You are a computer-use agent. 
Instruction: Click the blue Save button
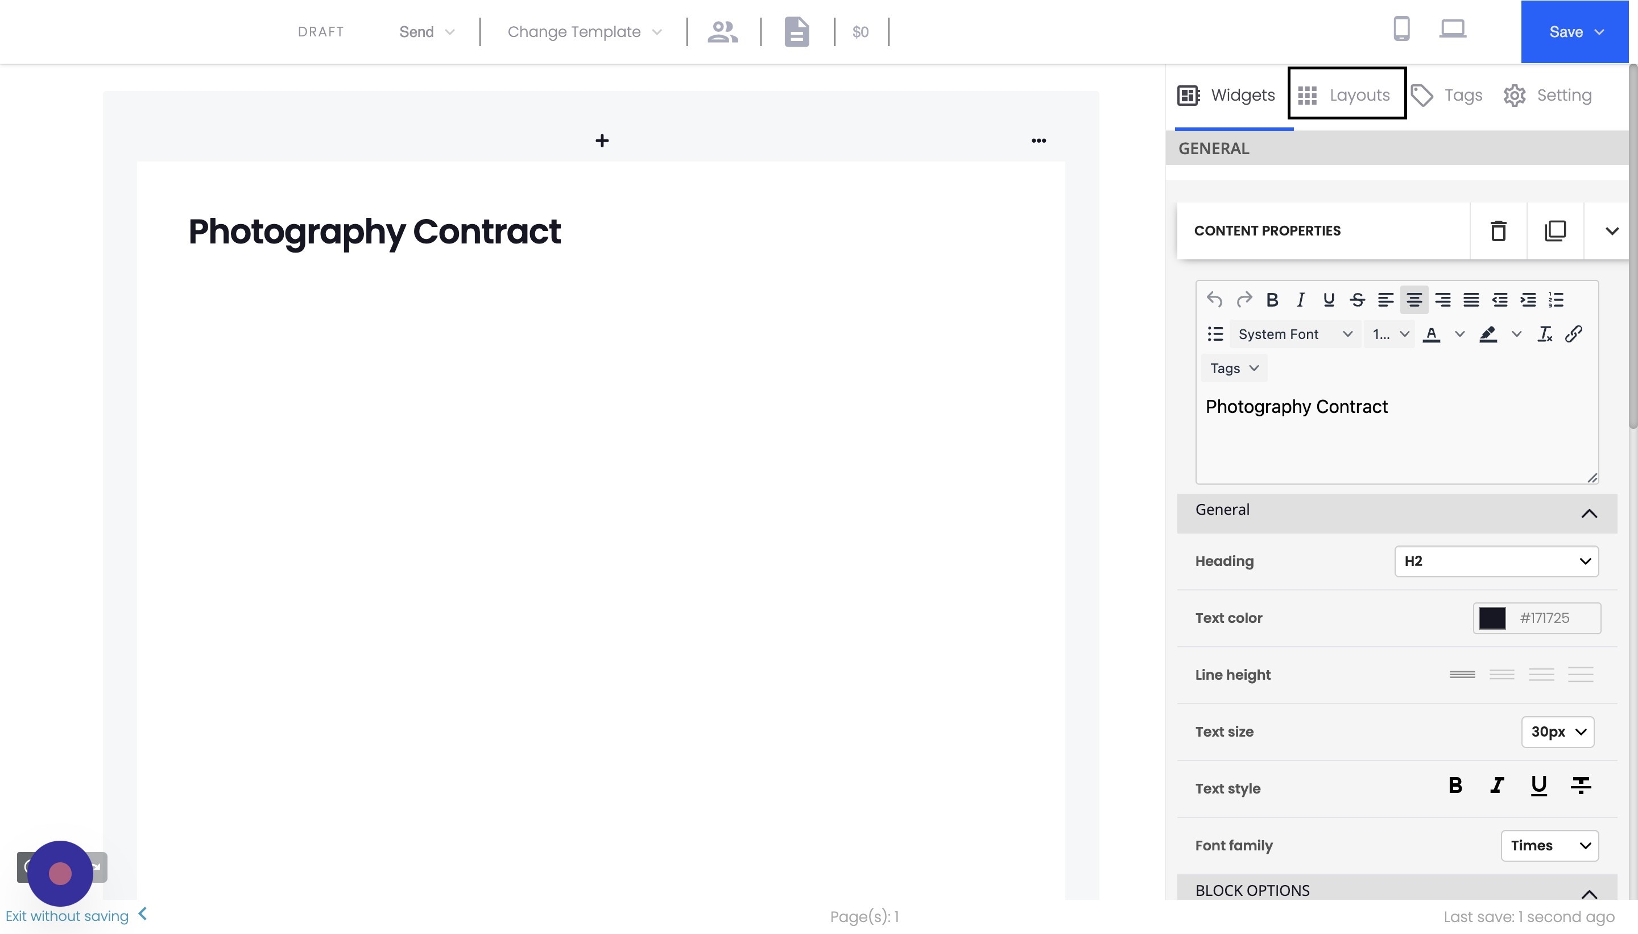(x=1574, y=31)
